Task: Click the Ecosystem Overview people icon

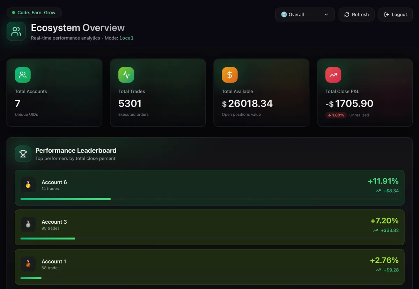Action: tap(16, 31)
